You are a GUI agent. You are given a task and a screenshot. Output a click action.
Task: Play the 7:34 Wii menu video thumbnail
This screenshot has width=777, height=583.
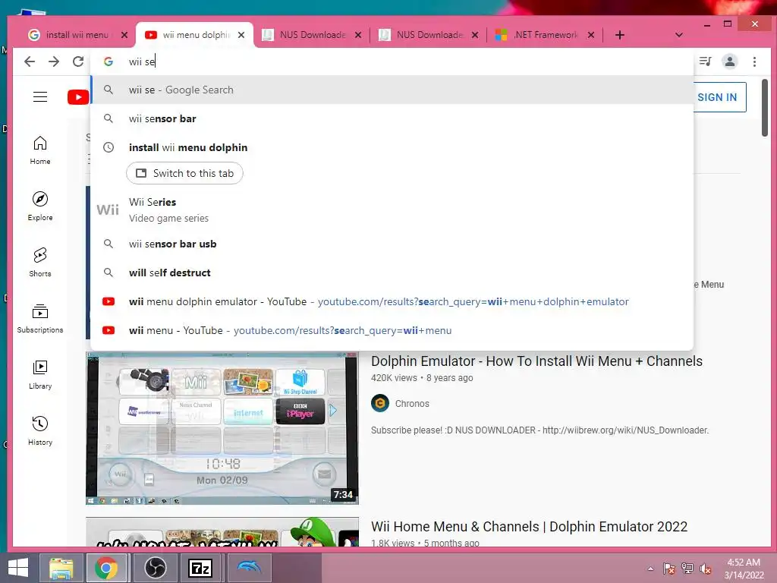(222, 428)
